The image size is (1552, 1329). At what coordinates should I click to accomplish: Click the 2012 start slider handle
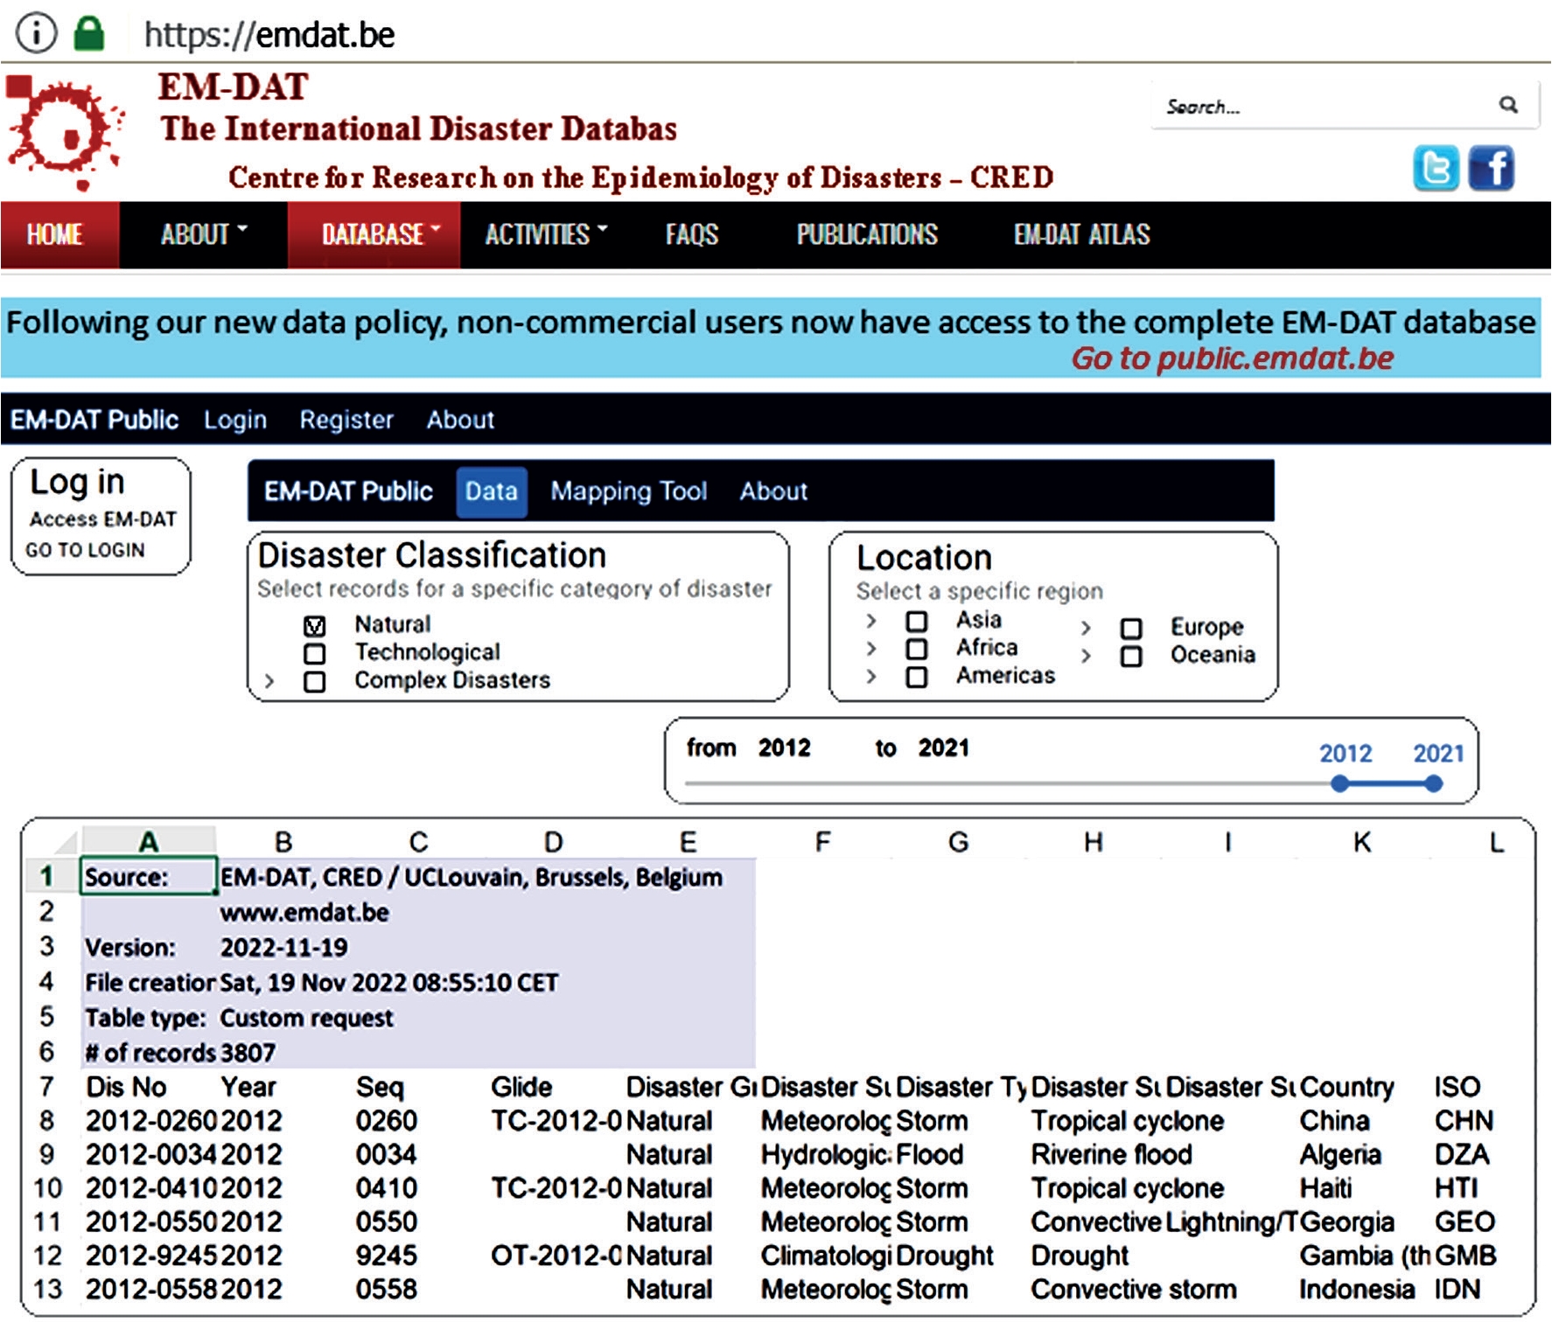coord(1339,784)
